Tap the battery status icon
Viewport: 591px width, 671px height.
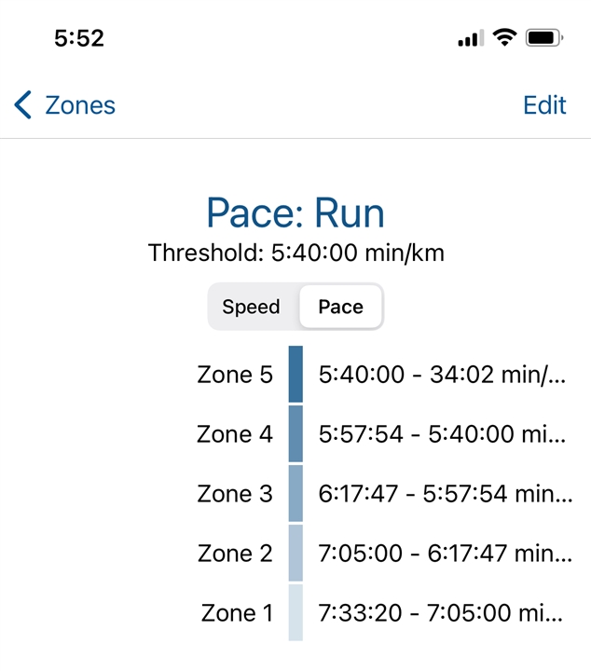[x=544, y=38]
